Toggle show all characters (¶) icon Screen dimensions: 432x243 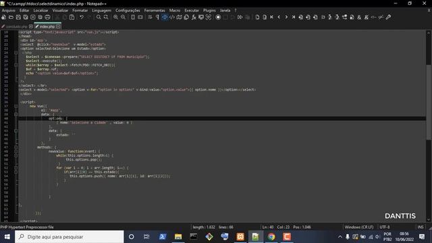157,17
